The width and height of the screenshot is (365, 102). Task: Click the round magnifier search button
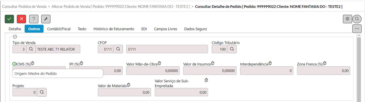357,19
